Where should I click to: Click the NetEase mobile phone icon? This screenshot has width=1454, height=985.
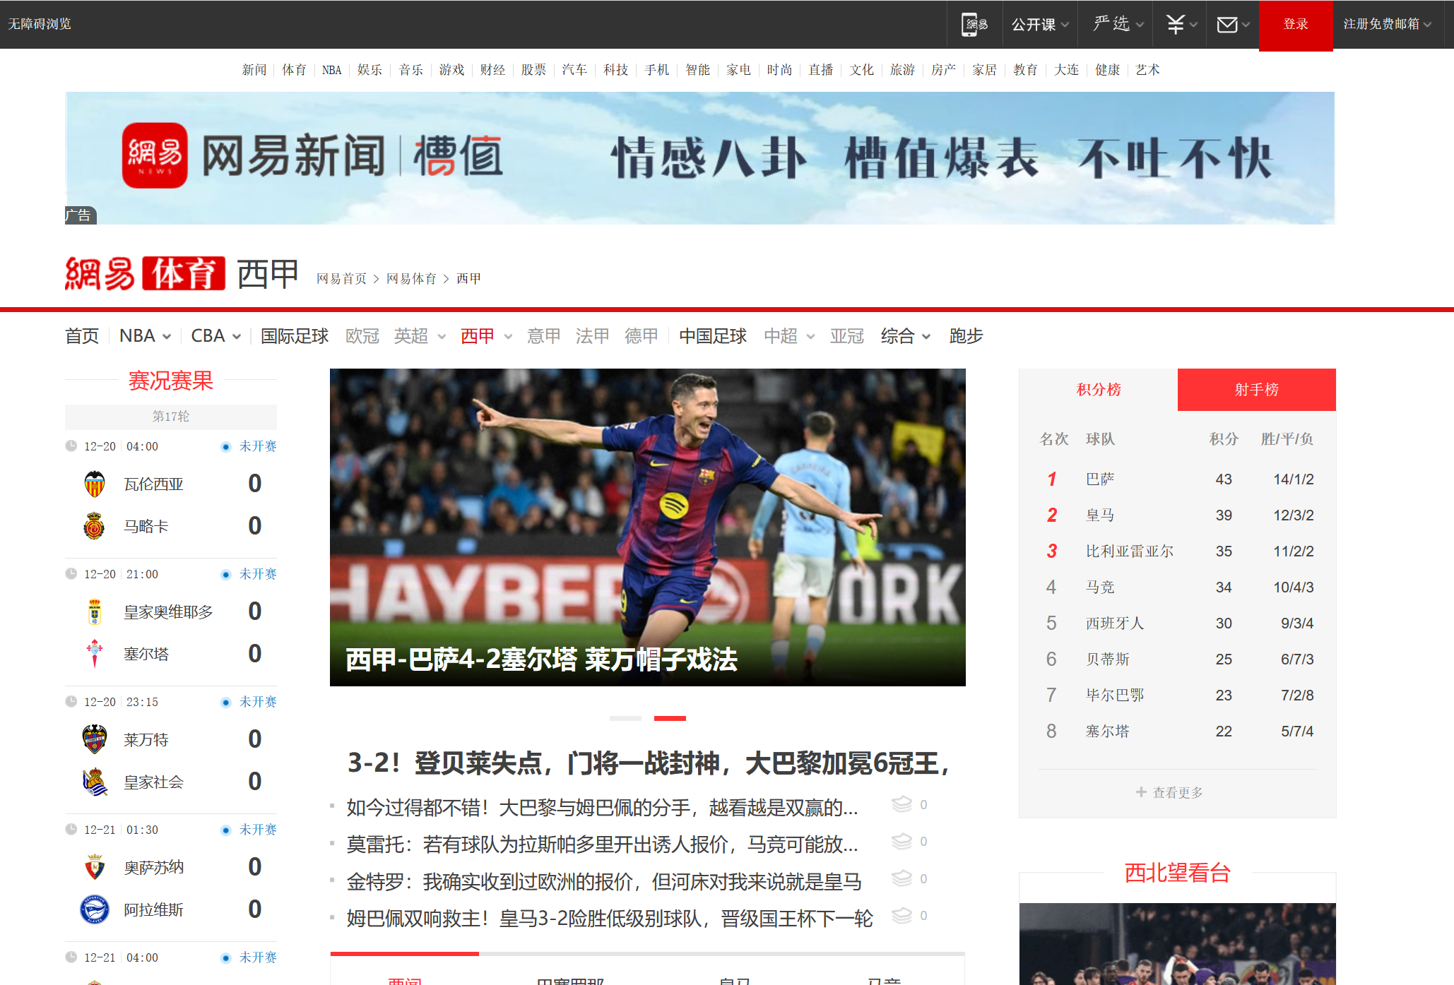click(975, 25)
